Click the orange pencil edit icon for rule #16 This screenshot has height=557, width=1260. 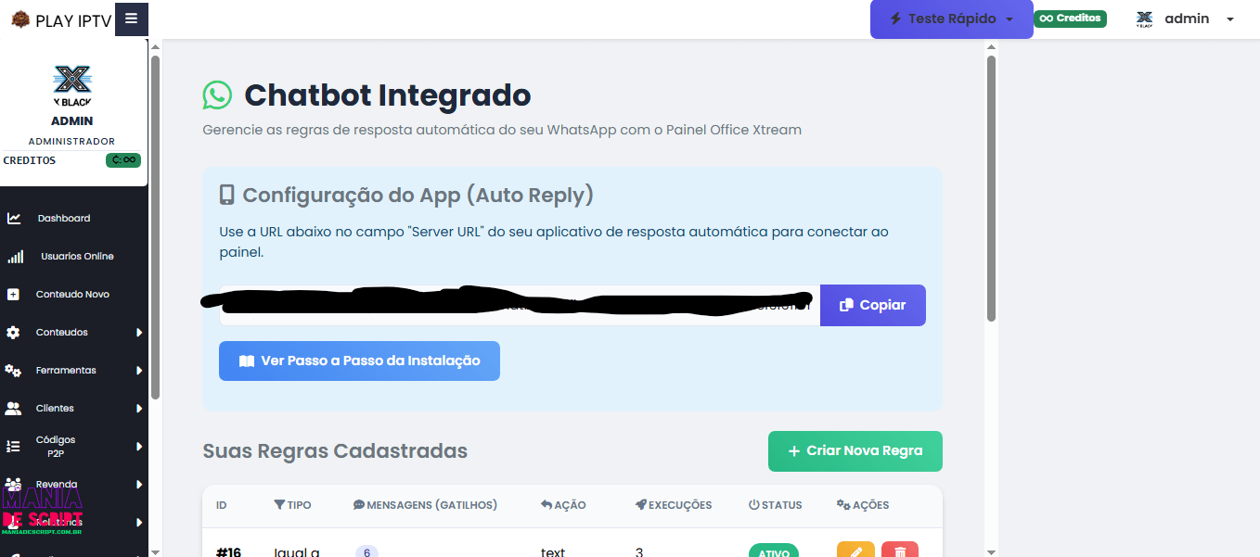(855, 551)
